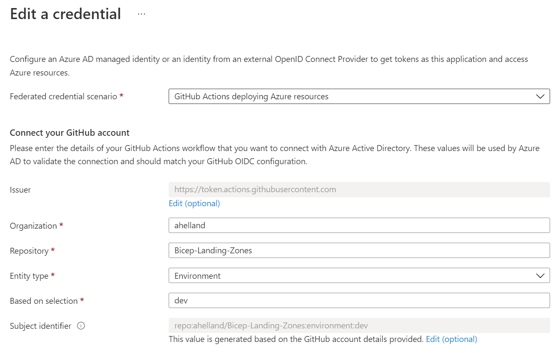The width and height of the screenshot is (556, 353).
Task: Click Edit (optional) link for Subject identifier
Action: [x=451, y=339]
